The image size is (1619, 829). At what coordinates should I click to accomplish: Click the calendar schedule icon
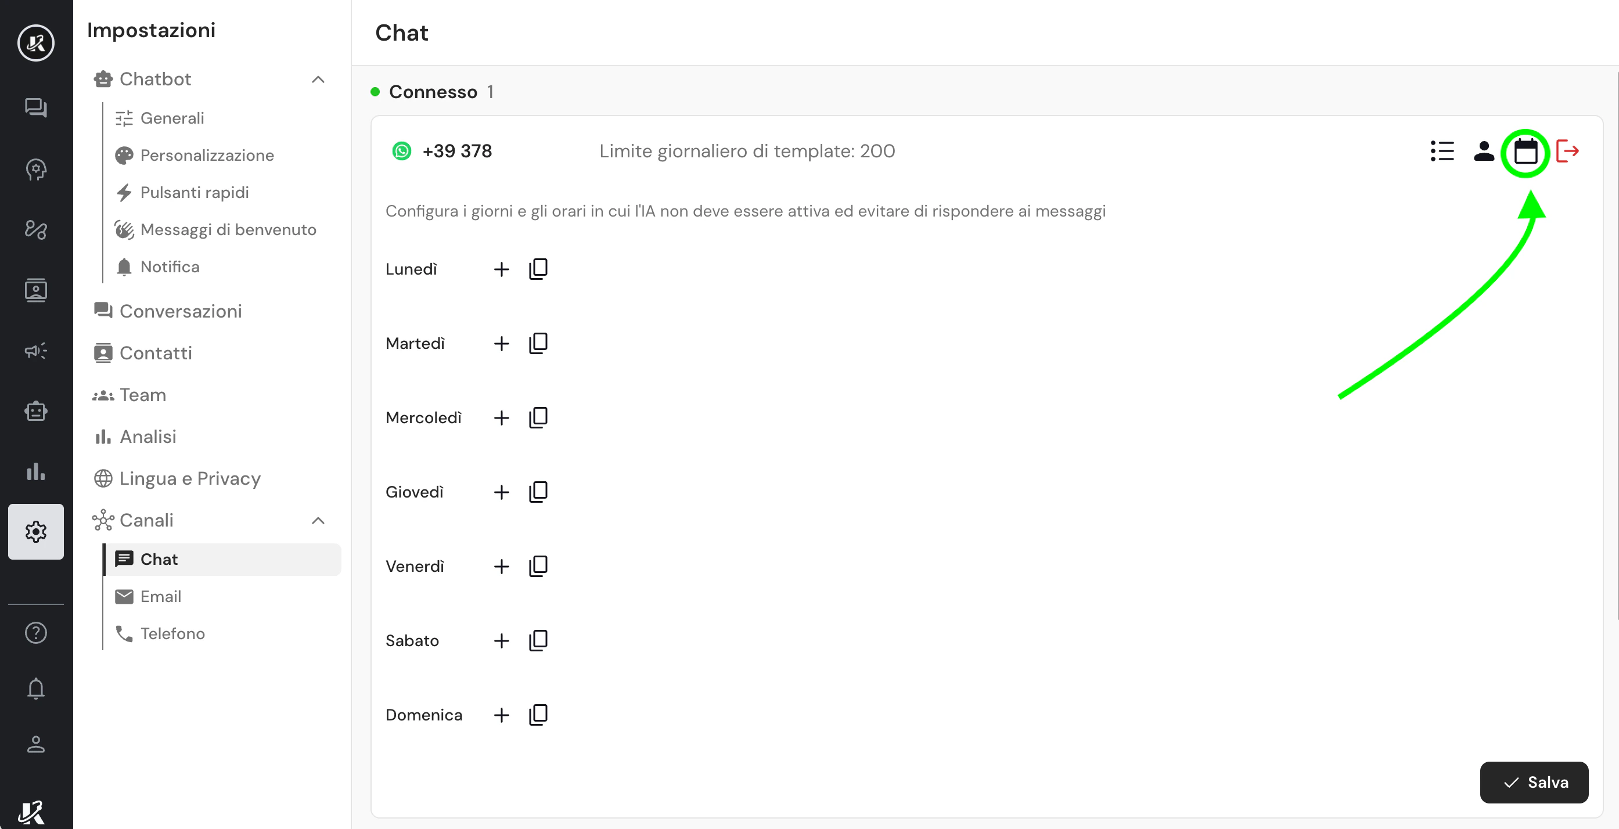[x=1525, y=152]
